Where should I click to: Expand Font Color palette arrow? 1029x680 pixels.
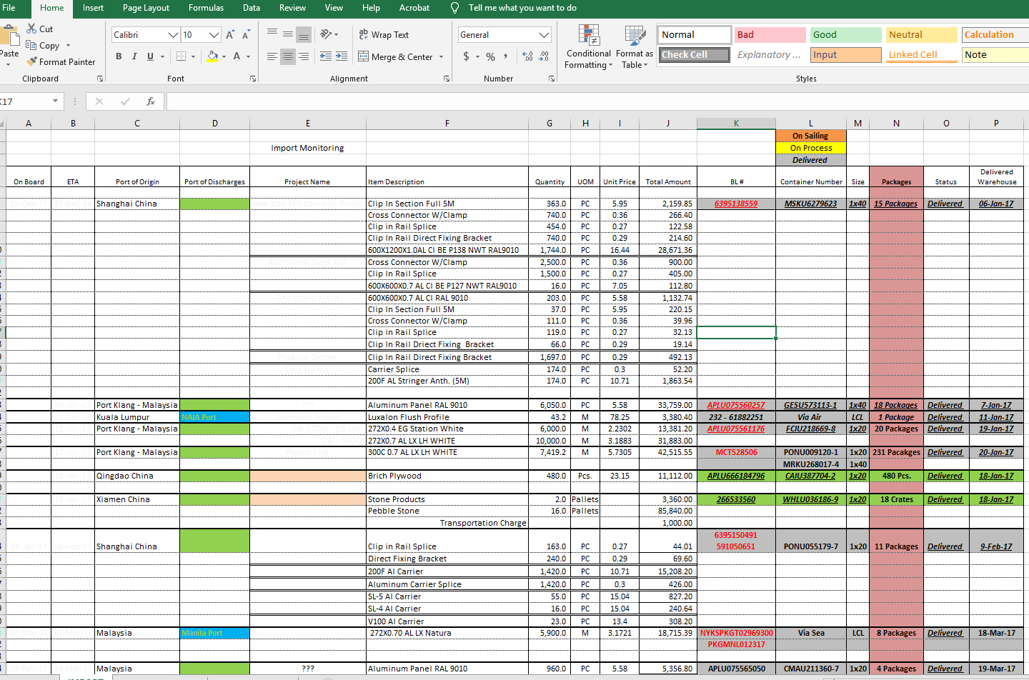point(248,56)
